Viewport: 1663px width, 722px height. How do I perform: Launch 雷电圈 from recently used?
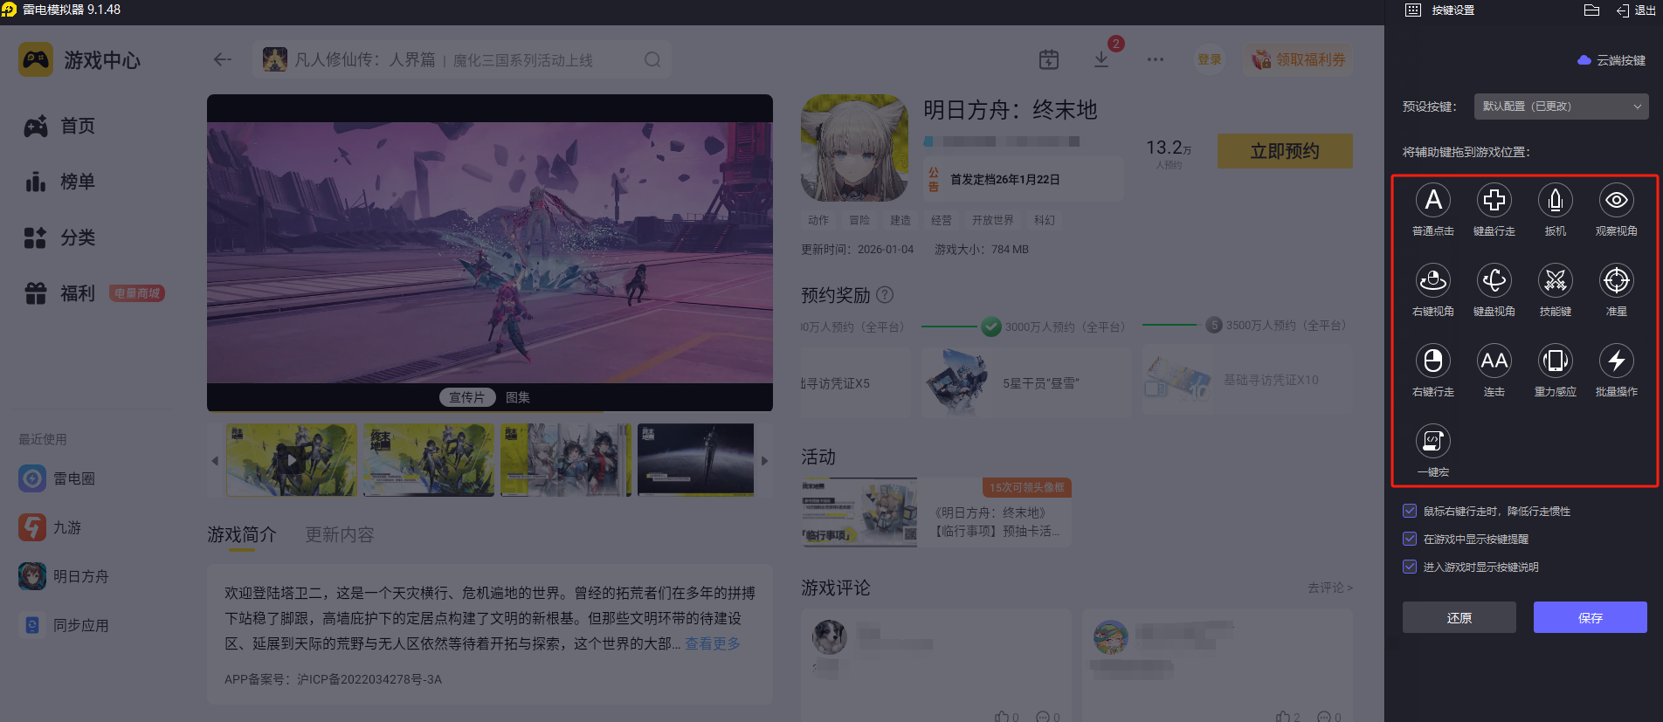coord(57,478)
